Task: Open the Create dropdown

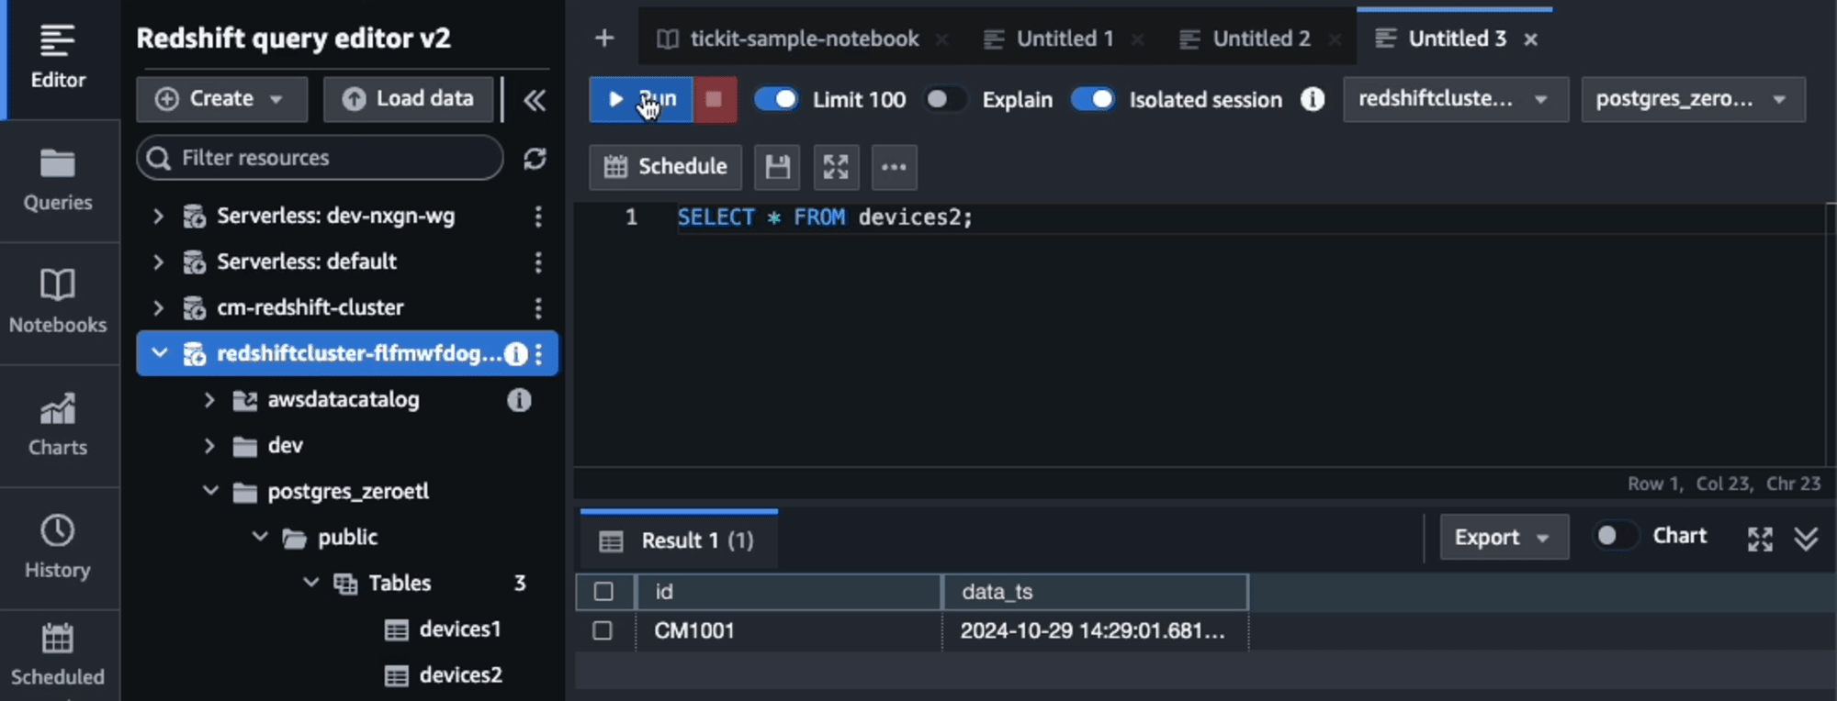Action: (x=221, y=99)
